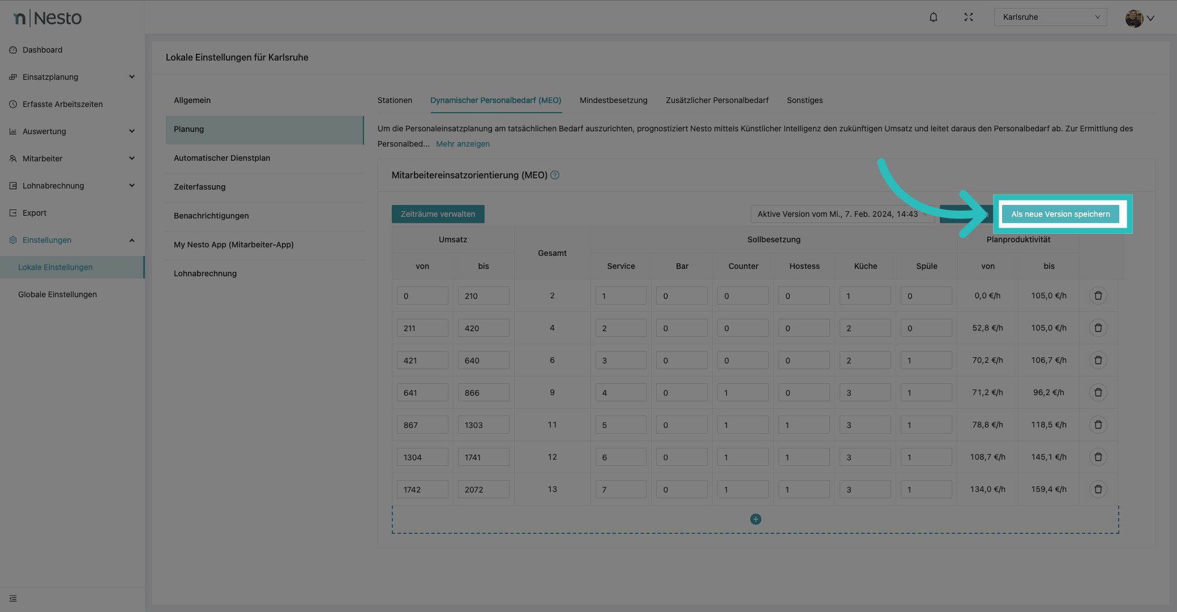1177x612 pixels.
Task: Click the MEO help question mark icon
Action: coord(555,175)
